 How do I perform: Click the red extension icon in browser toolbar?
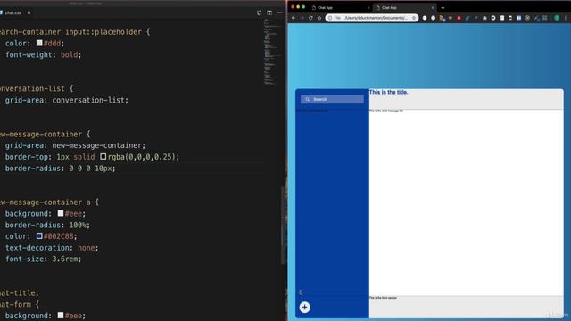pos(459,18)
